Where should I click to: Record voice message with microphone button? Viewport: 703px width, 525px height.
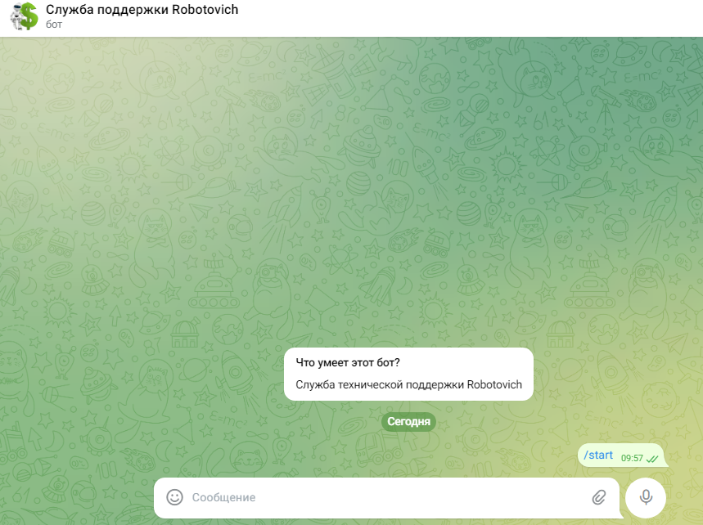coord(646,498)
